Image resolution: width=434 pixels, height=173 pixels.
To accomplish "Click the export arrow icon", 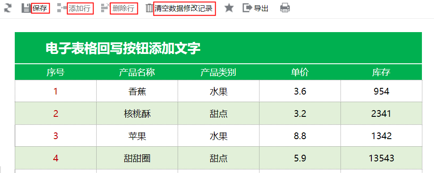I will (x=247, y=8).
